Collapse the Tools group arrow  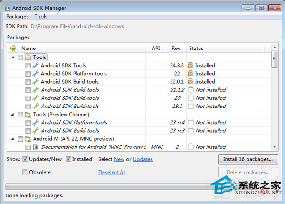tap(12, 58)
